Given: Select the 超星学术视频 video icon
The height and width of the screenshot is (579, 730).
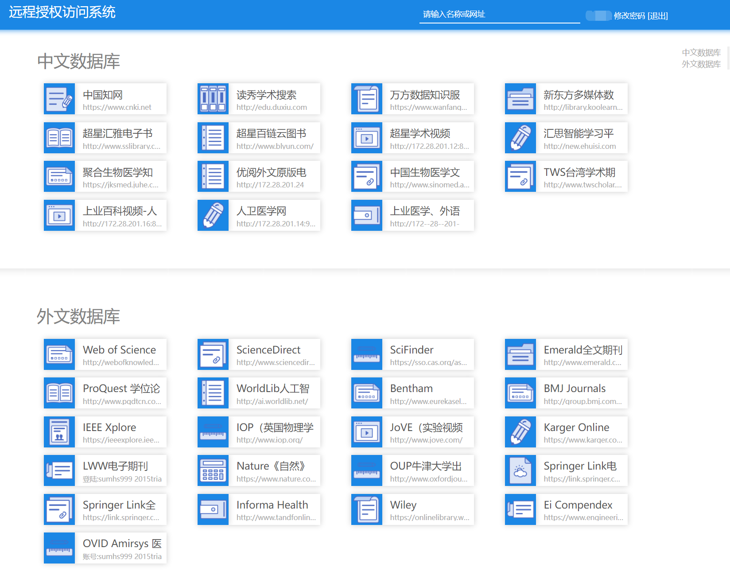Looking at the screenshot, I should [x=367, y=138].
